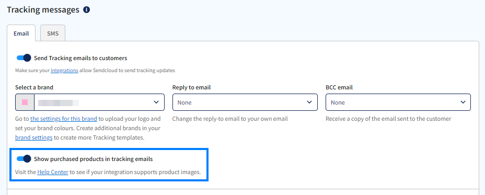Visit the Help Center link
The height and width of the screenshot is (195, 485).
[53, 172]
